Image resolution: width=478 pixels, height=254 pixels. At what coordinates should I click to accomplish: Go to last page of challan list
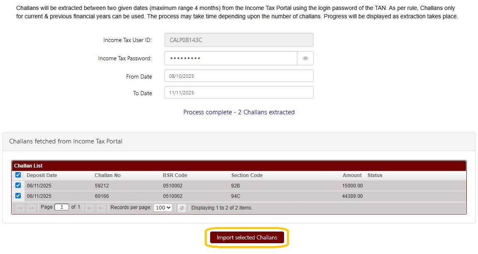coord(101,208)
